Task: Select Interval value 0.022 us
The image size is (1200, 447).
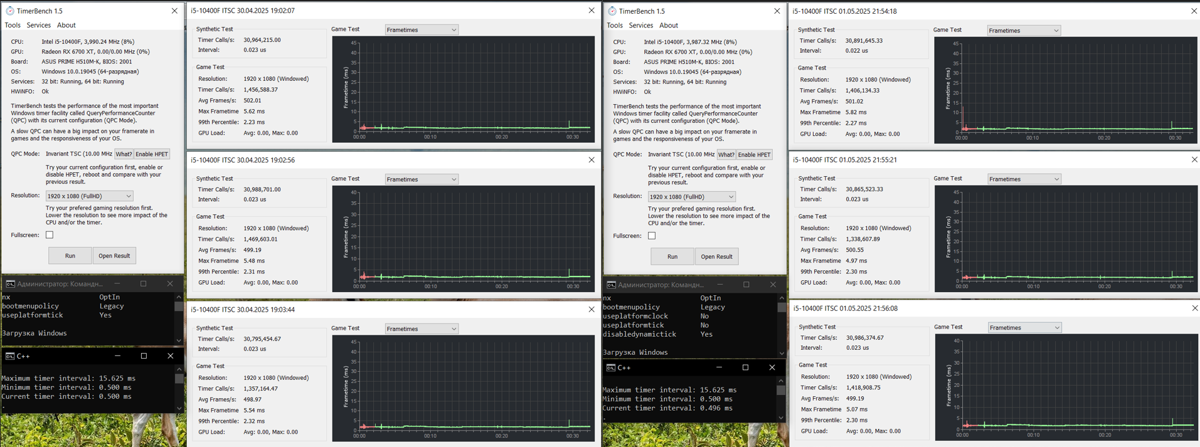Action: pyautogui.click(x=857, y=51)
